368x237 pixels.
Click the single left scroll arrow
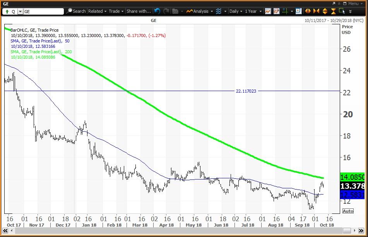click(12, 231)
